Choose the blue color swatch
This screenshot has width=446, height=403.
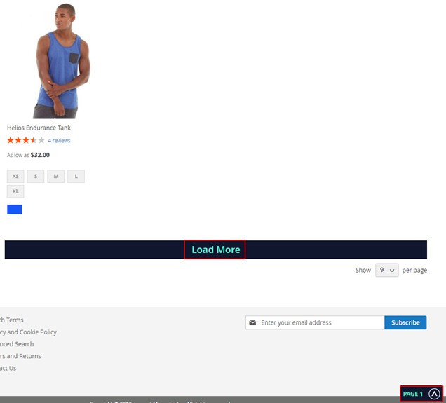pos(15,210)
